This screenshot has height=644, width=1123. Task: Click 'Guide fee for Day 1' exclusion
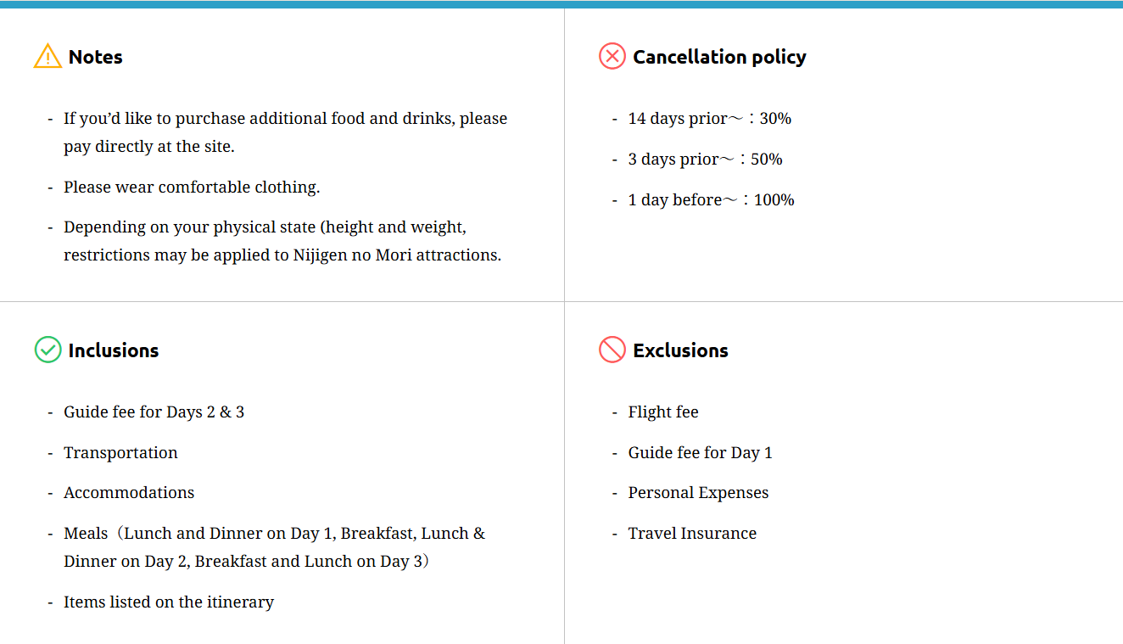pos(700,453)
